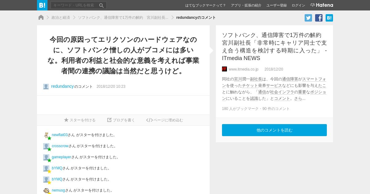Click first bYMQ avatar icon
Screen dimensions: 370x194
46,168
